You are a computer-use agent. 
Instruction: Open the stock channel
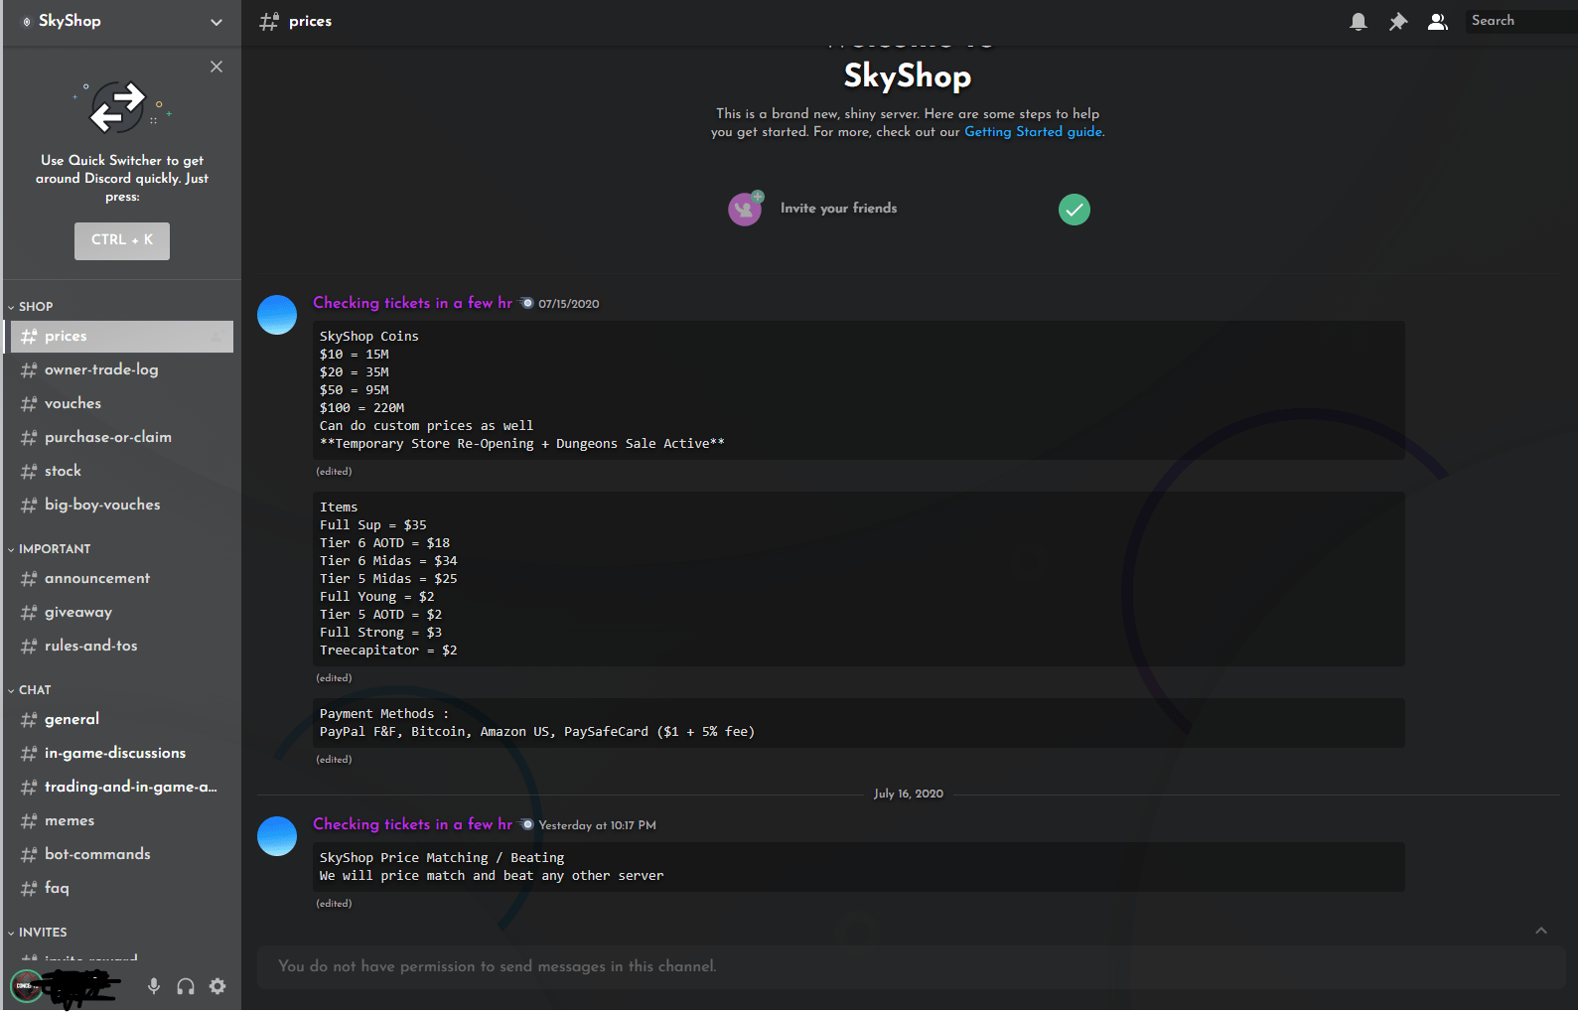(122, 472)
